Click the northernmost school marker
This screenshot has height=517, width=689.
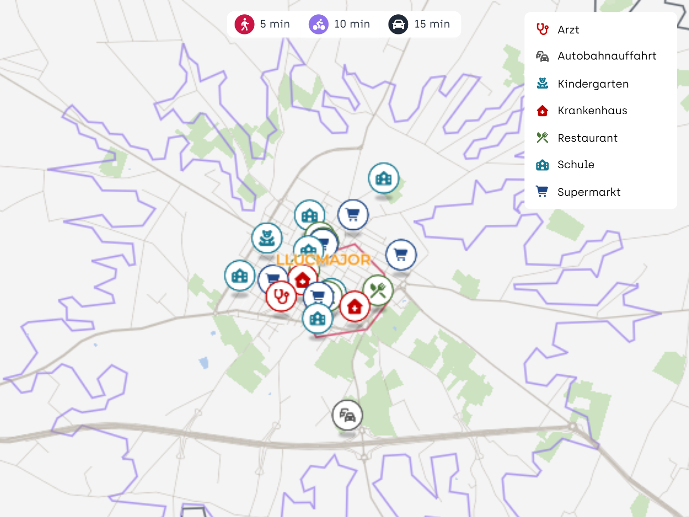click(384, 178)
